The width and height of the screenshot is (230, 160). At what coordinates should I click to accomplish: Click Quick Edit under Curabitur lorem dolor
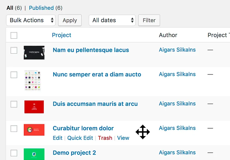click(x=80, y=138)
